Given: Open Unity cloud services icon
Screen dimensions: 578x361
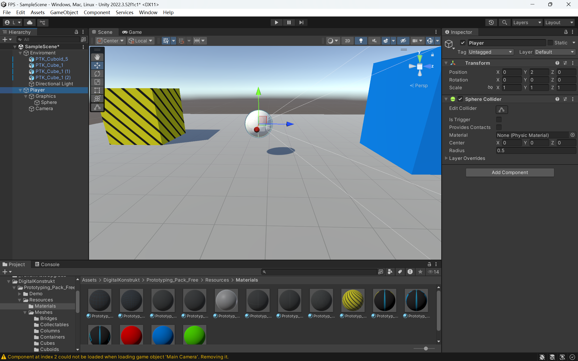Looking at the screenshot, I should tap(30, 22).
